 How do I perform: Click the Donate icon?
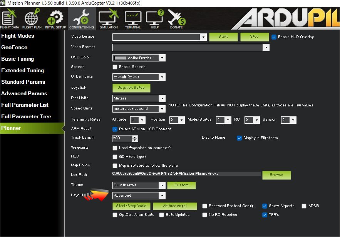point(176,19)
